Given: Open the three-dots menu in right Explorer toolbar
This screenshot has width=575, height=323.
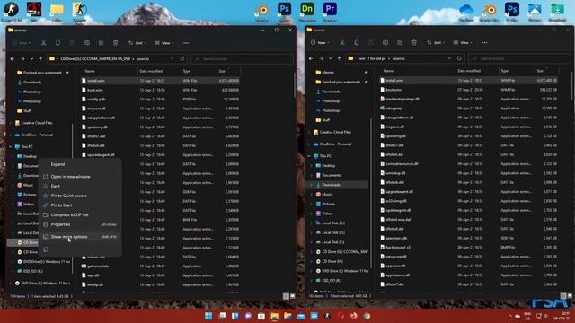Looking at the screenshot, I should 484,43.
